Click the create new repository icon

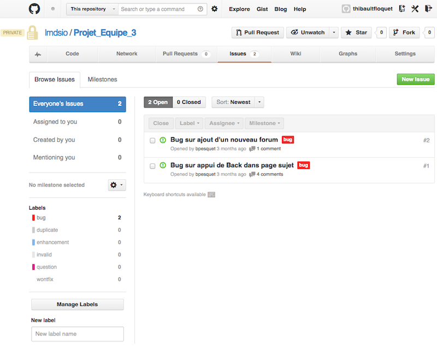(402, 9)
